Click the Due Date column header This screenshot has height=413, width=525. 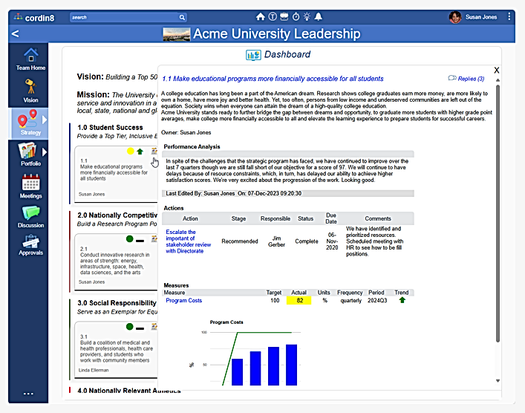click(330, 218)
